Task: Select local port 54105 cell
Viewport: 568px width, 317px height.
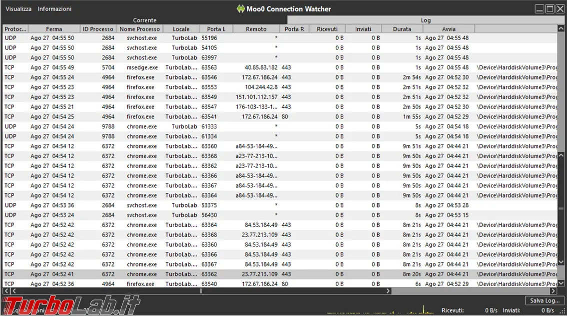Action: (x=209, y=47)
